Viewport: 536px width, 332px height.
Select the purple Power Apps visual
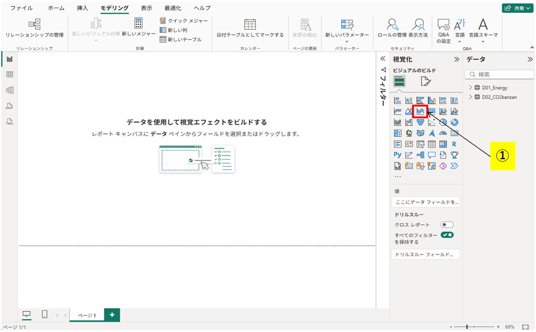(x=443, y=166)
